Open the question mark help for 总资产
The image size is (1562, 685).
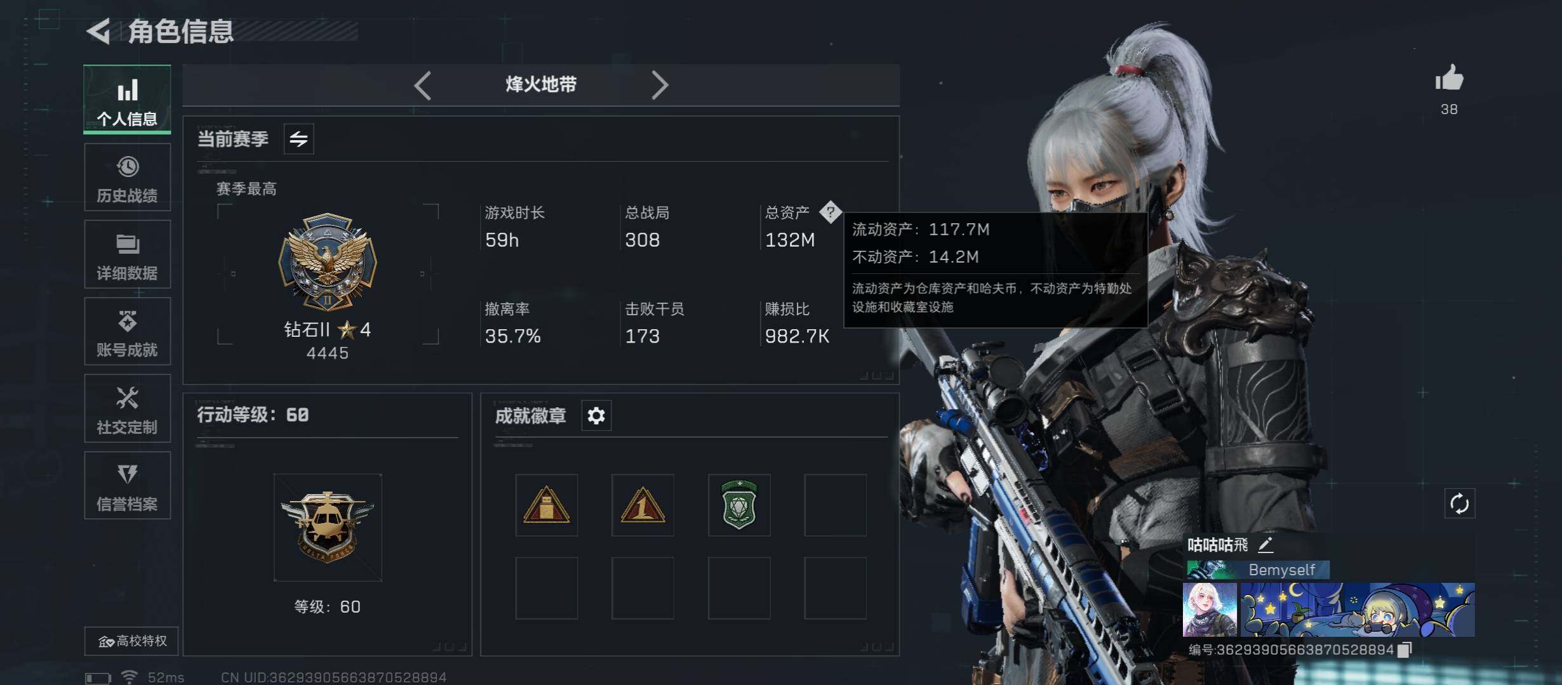[830, 212]
